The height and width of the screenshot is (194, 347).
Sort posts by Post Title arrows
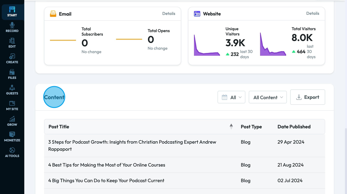pyautogui.click(x=231, y=126)
